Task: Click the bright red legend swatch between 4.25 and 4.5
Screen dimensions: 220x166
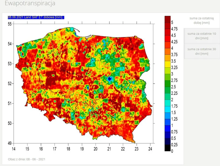Action: [x=167, y=38]
